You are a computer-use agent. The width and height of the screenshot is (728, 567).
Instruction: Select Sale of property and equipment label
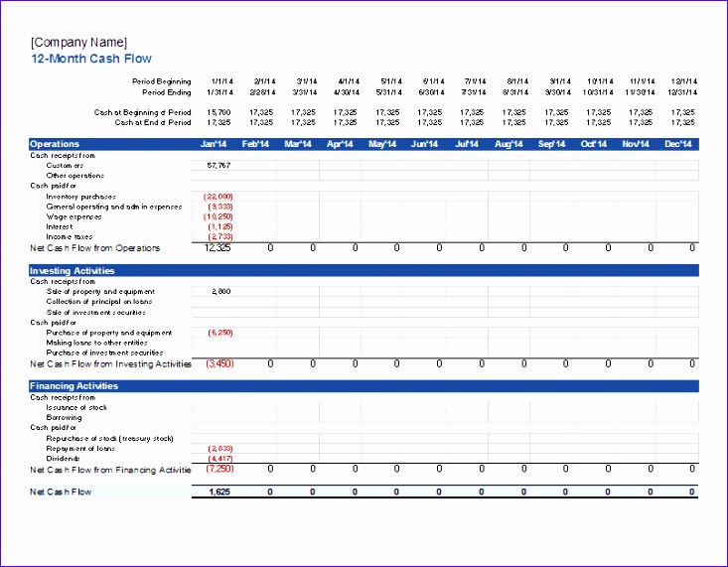(100, 292)
